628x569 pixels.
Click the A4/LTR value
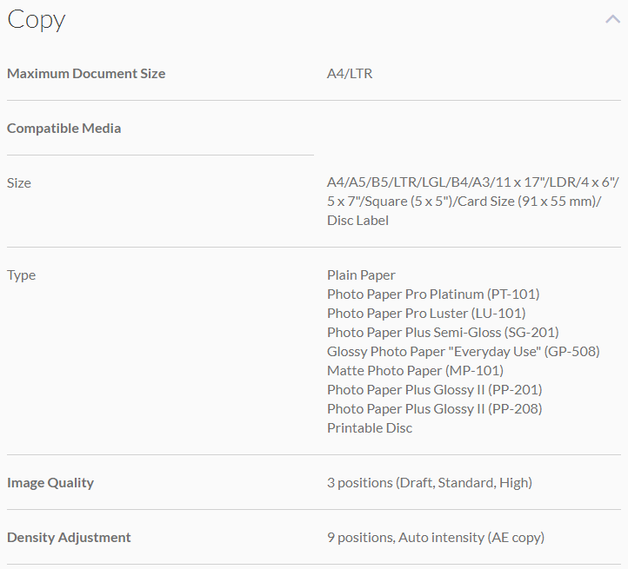350,73
